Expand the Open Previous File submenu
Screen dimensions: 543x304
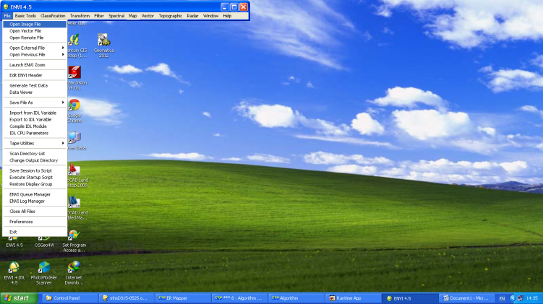[35, 55]
